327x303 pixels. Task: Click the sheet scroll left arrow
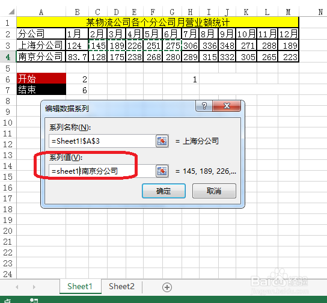click(x=17, y=287)
